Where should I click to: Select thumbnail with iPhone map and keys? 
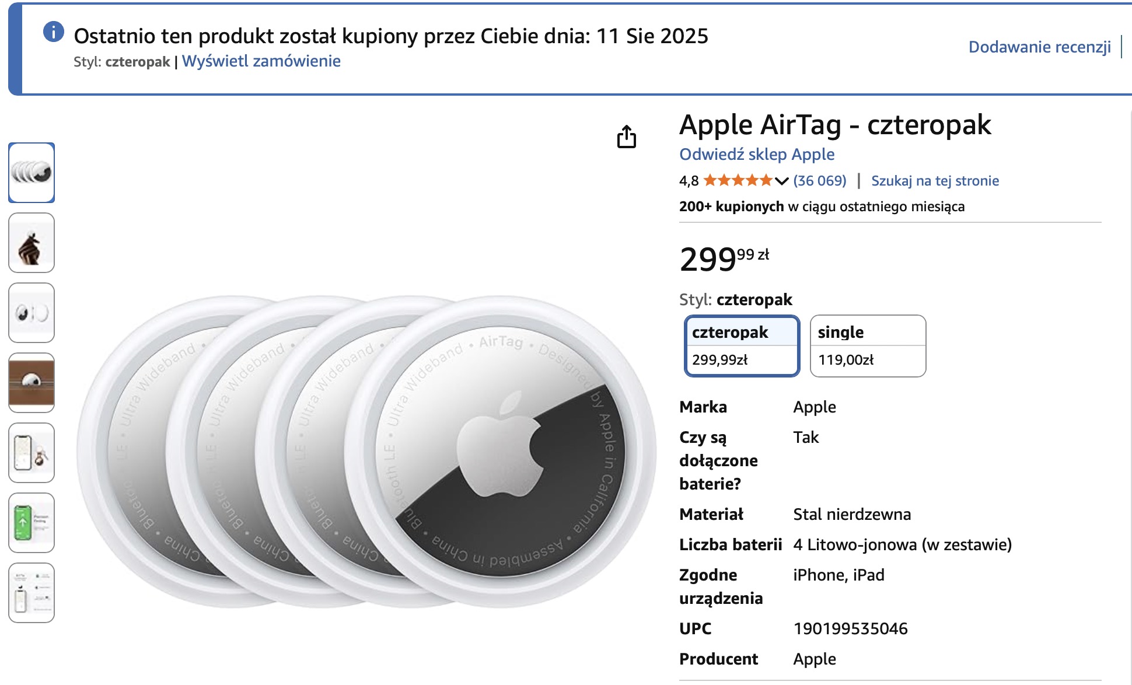(x=32, y=453)
